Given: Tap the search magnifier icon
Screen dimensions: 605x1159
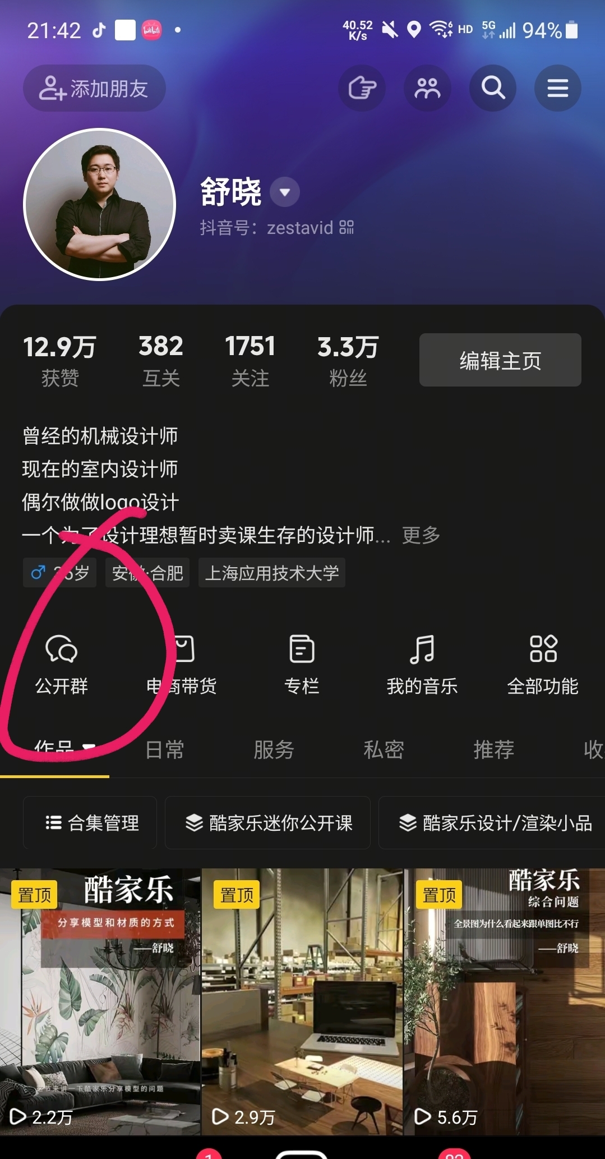Looking at the screenshot, I should pyautogui.click(x=493, y=88).
